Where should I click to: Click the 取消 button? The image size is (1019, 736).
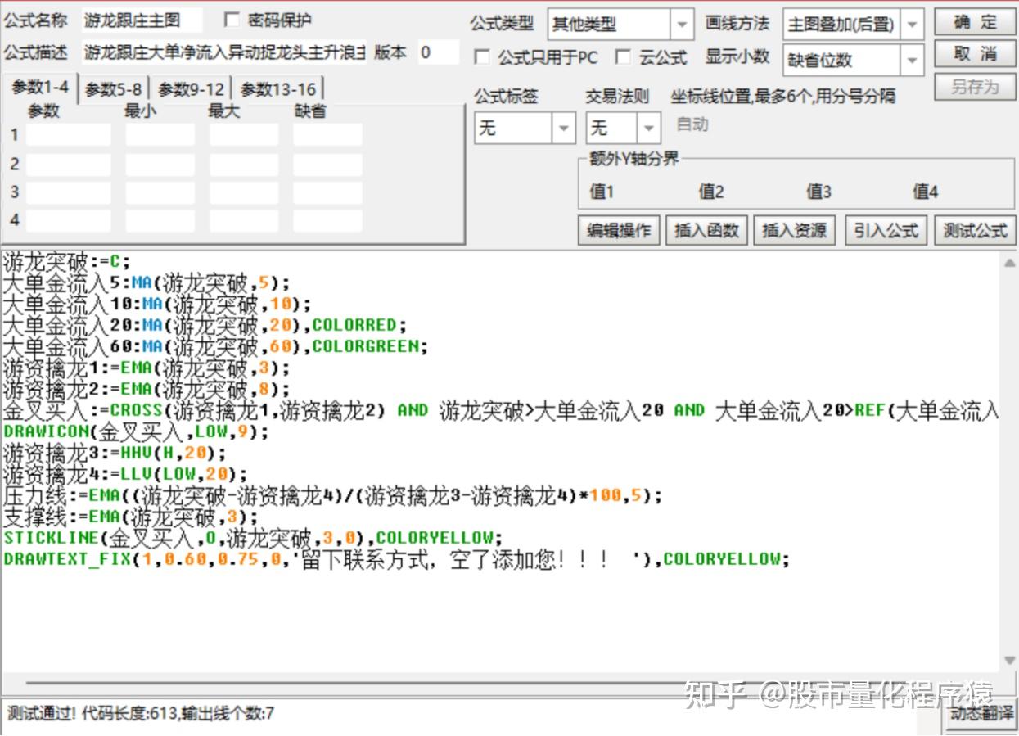coord(975,55)
